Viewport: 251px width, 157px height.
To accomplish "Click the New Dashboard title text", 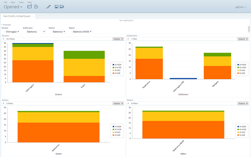I will click(126, 21).
